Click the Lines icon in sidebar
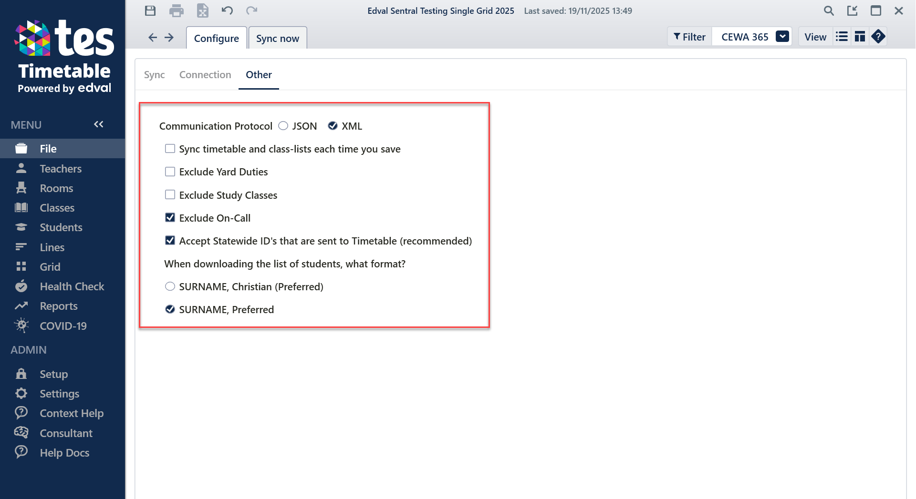The height and width of the screenshot is (499, 916). click(21, 247)
